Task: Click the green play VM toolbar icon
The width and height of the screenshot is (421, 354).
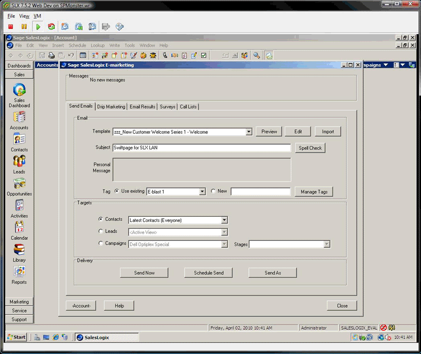Action: tap(38, 26)
